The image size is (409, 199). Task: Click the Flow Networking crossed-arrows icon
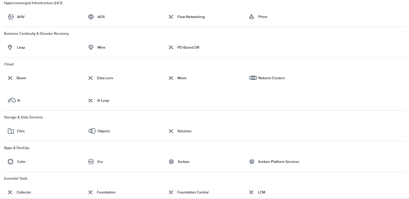pyautogui.click(x=171, y=16)
